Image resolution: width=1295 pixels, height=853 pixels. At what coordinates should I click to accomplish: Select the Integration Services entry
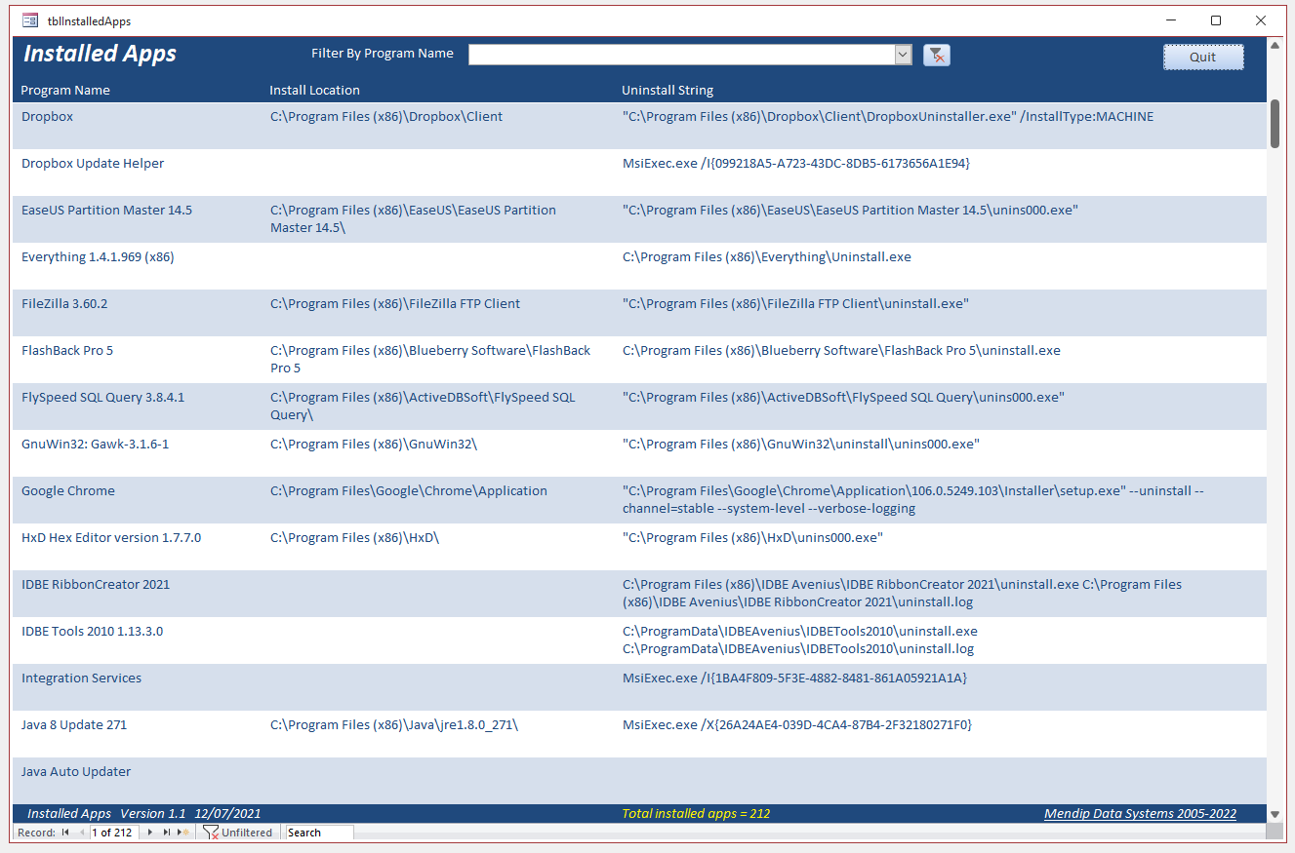(x=82, y=678)
